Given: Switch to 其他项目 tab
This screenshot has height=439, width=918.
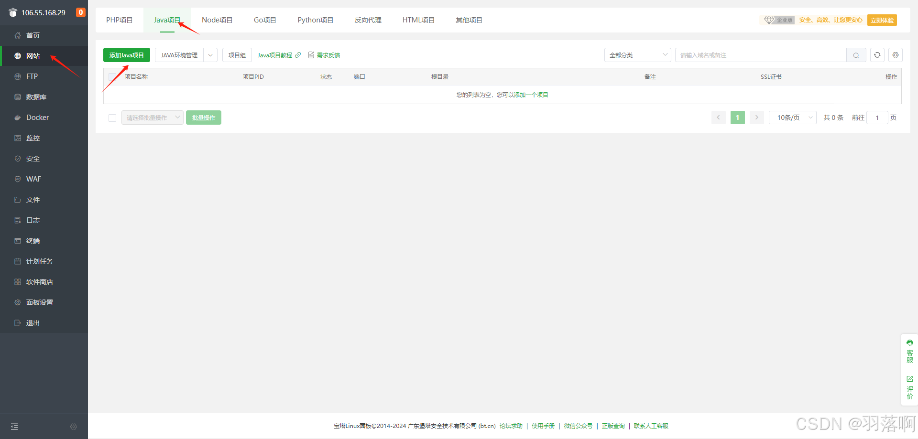Looking at the screenshot, I should click(469, 20).
